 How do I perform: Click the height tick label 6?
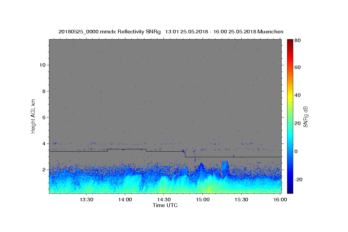click(x=44, y=117)
